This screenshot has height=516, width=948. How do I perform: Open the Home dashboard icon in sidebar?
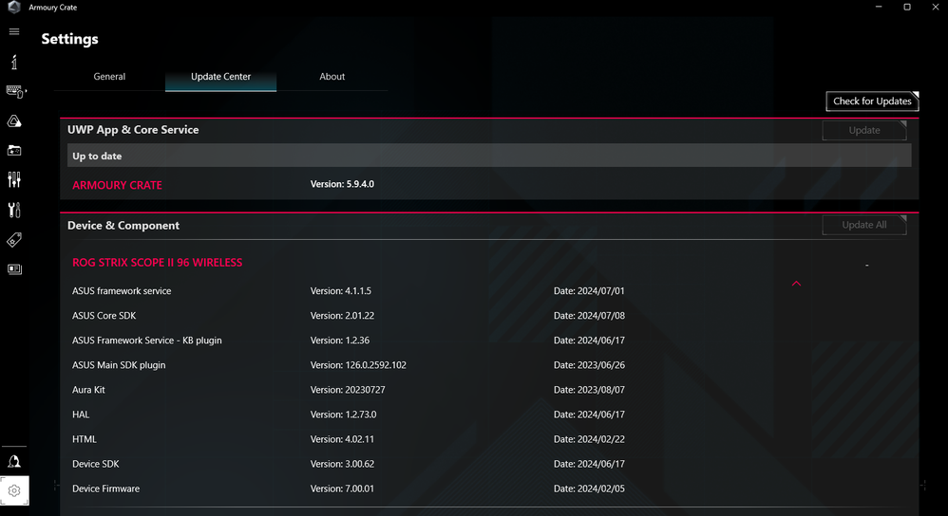[14, 62]
